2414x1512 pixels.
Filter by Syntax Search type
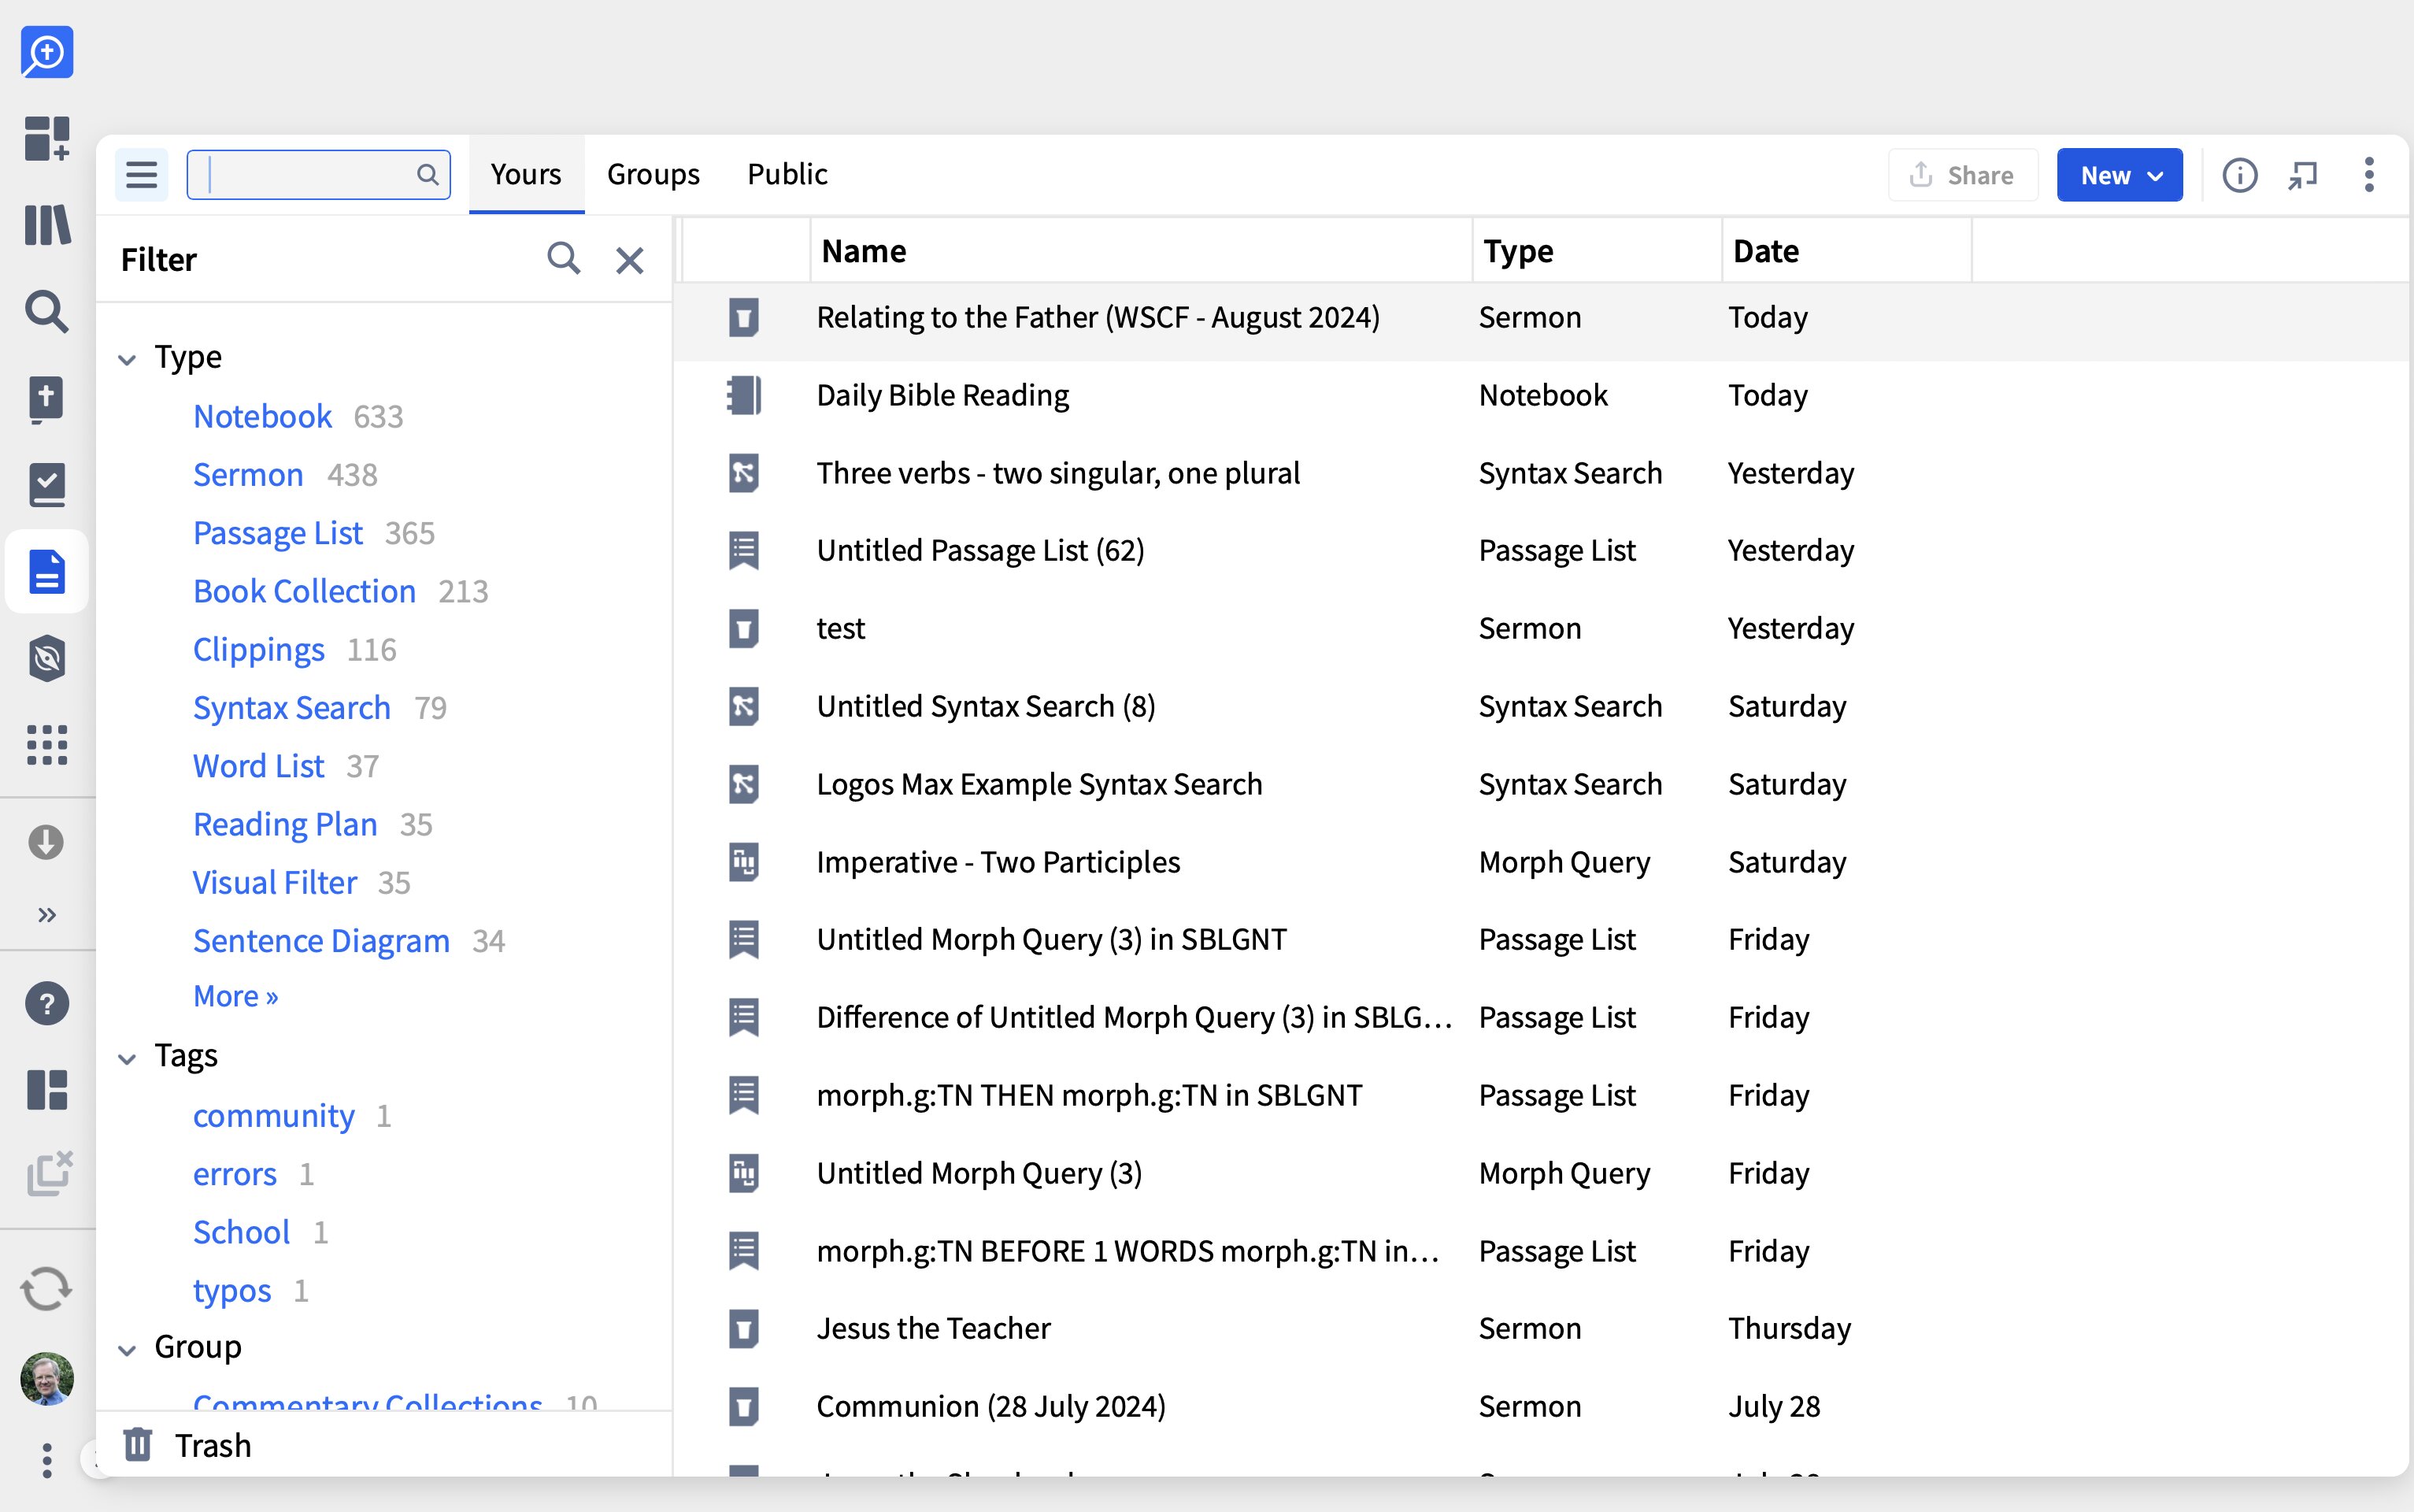pyautogui.click(x=292, y=707)
